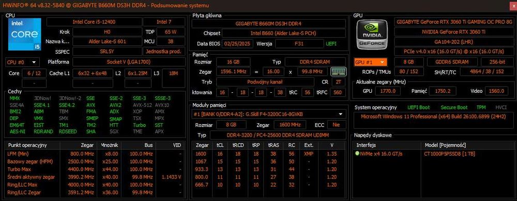This screenshot has height=201, width=517.
Task: Select the GIGABYTE B660M DS3H DDR4 motherboard field
Action: (x=269, y=24)
